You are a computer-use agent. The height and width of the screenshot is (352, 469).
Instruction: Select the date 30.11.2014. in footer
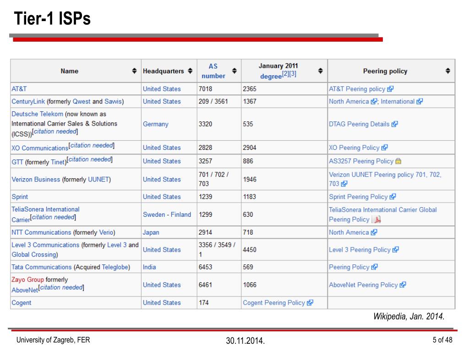tap(245, 341)
